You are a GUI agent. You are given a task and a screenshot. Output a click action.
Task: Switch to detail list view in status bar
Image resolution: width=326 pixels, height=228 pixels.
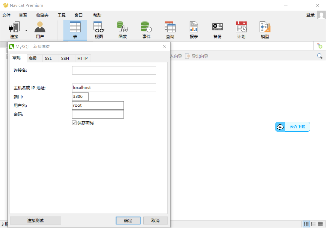coord(313,224)
